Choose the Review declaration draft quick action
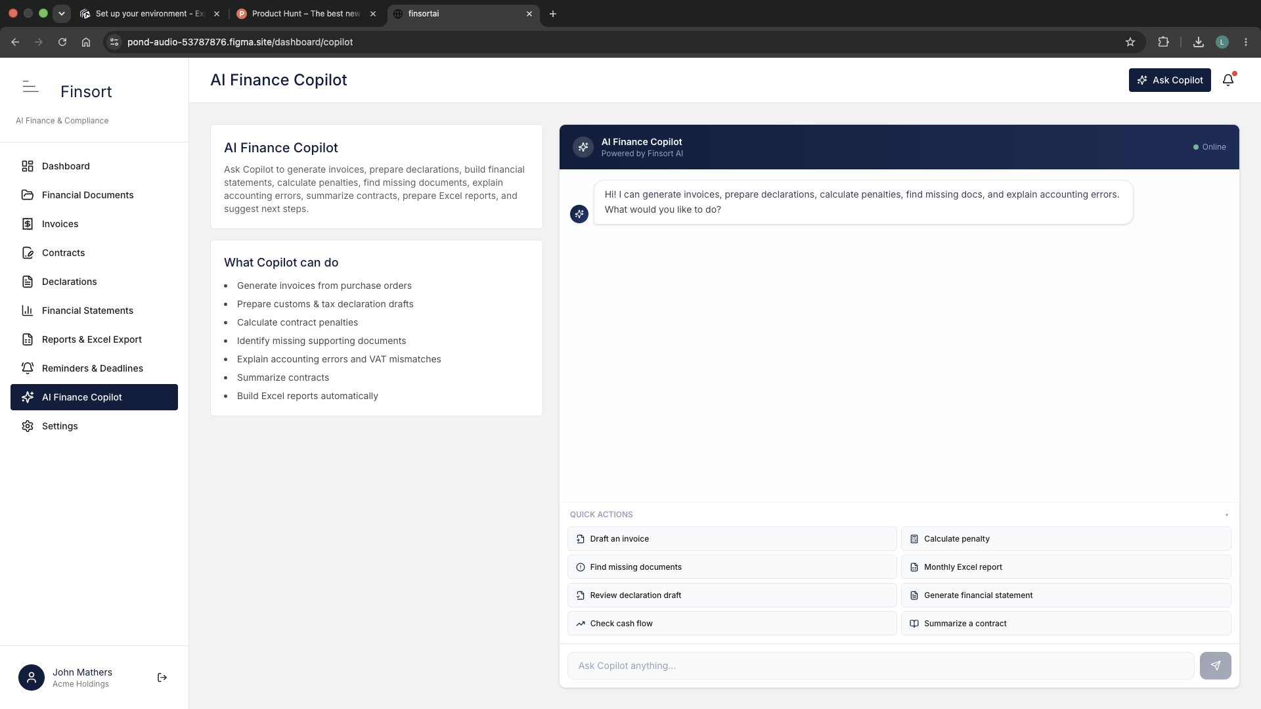The width and height of the screenshot is (1261, 709). 732,595
